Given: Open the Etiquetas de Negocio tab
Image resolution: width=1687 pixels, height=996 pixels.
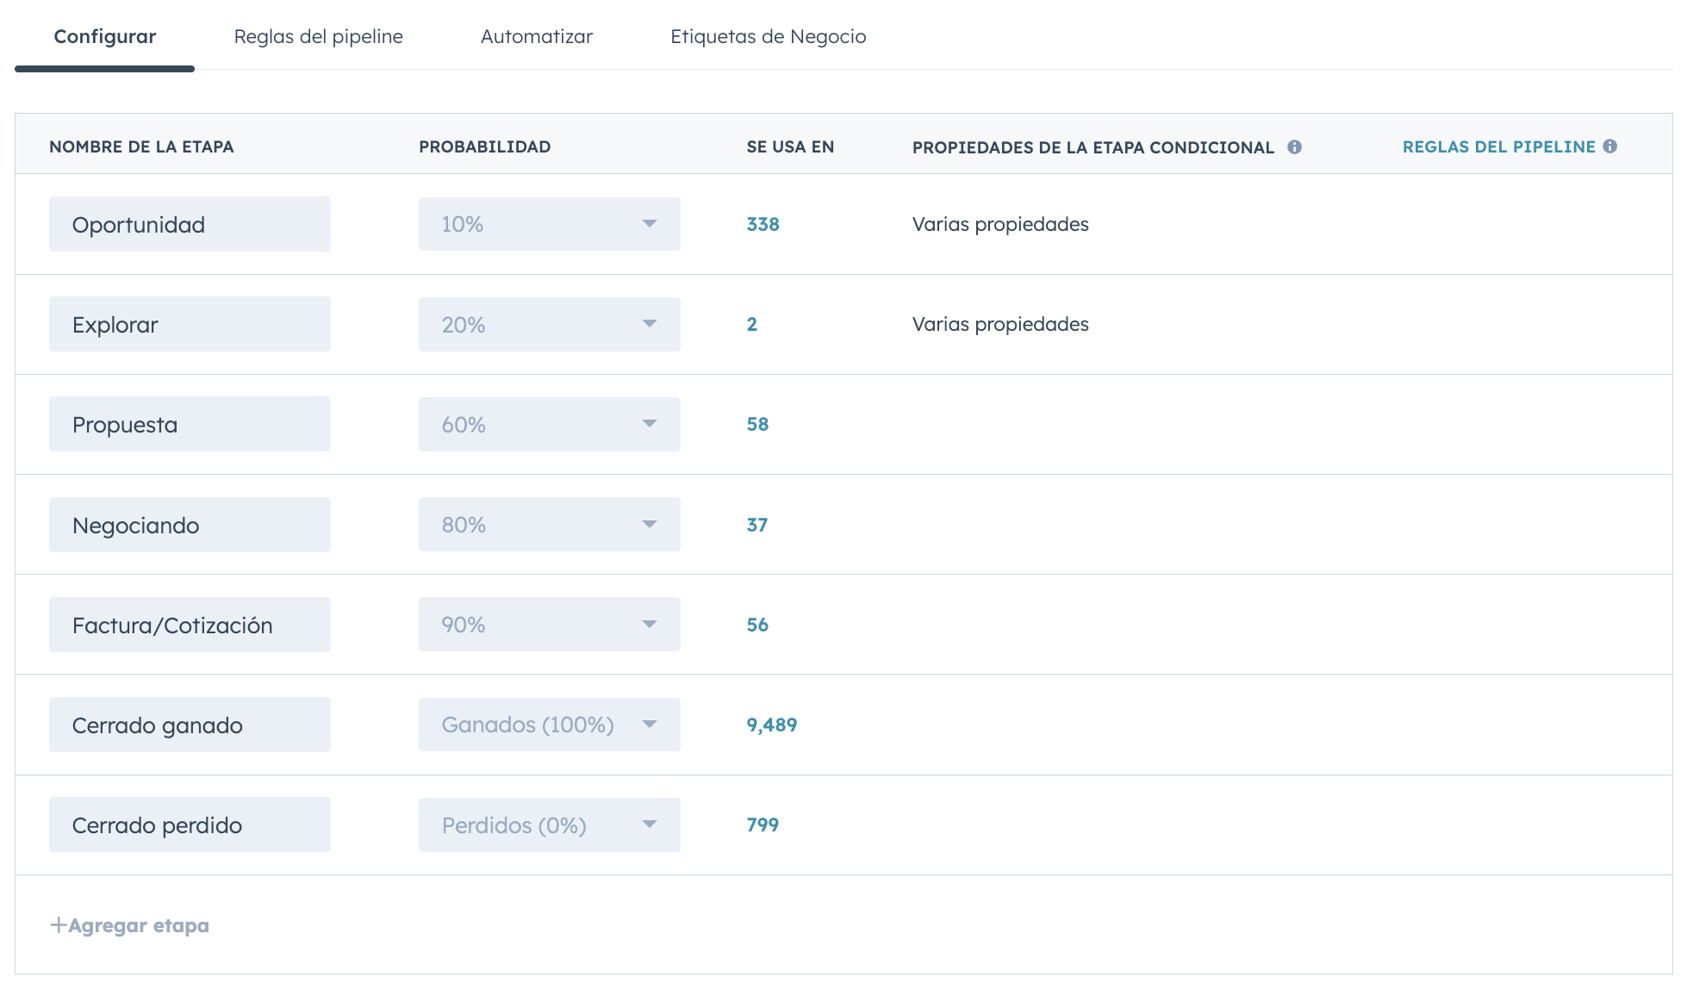Looking at the screenshot, I should point(769,36).
